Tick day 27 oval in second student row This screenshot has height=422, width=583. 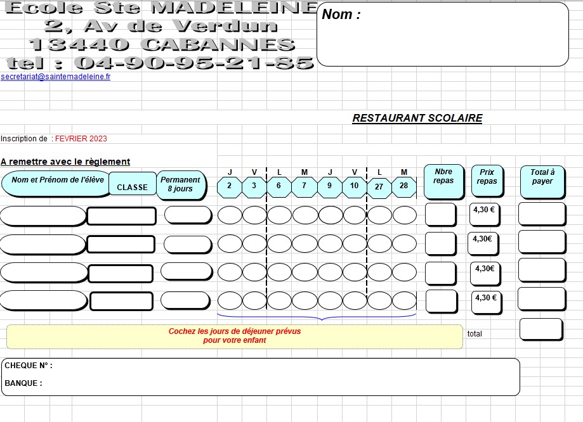379,244
